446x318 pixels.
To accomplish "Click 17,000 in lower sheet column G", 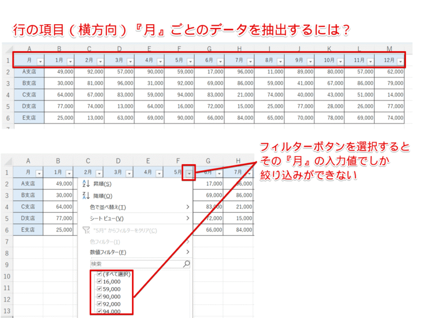I will coord(208,184).
